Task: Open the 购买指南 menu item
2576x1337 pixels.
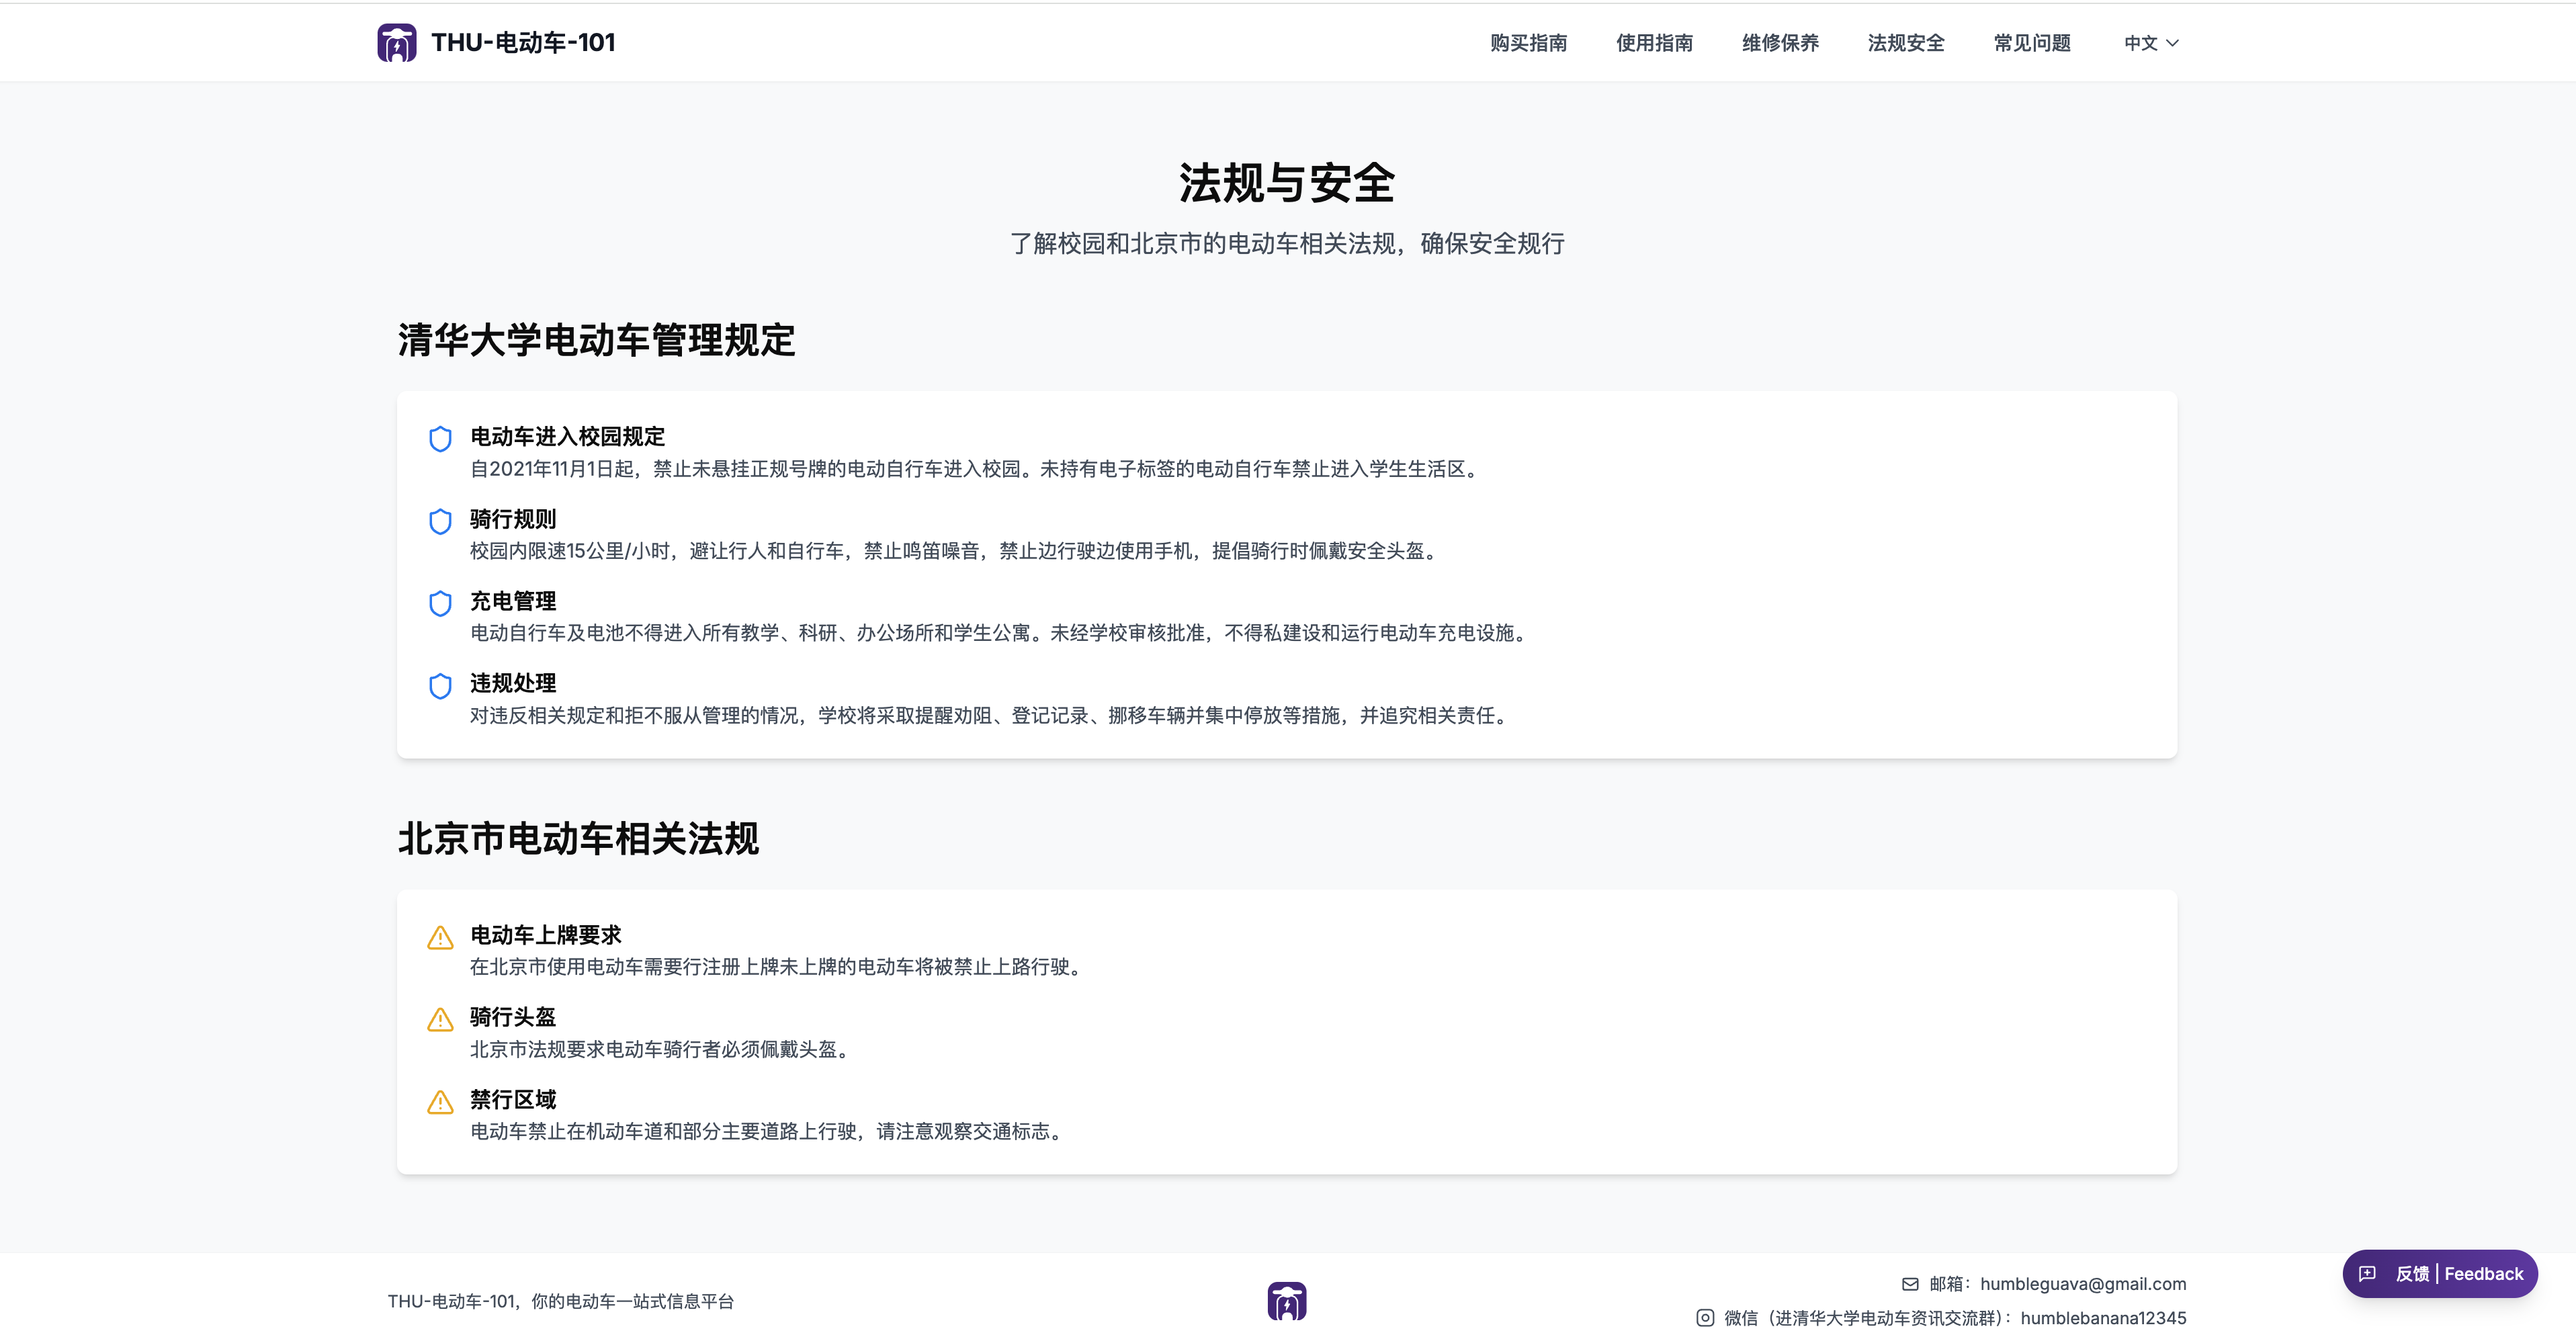Action: [x=1528, y=43]
